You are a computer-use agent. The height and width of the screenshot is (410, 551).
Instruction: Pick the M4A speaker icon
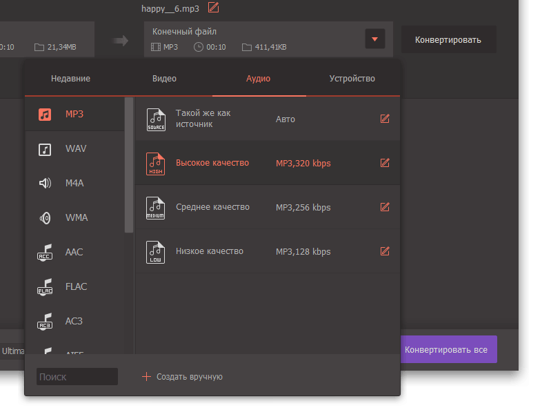pos(45,183)
